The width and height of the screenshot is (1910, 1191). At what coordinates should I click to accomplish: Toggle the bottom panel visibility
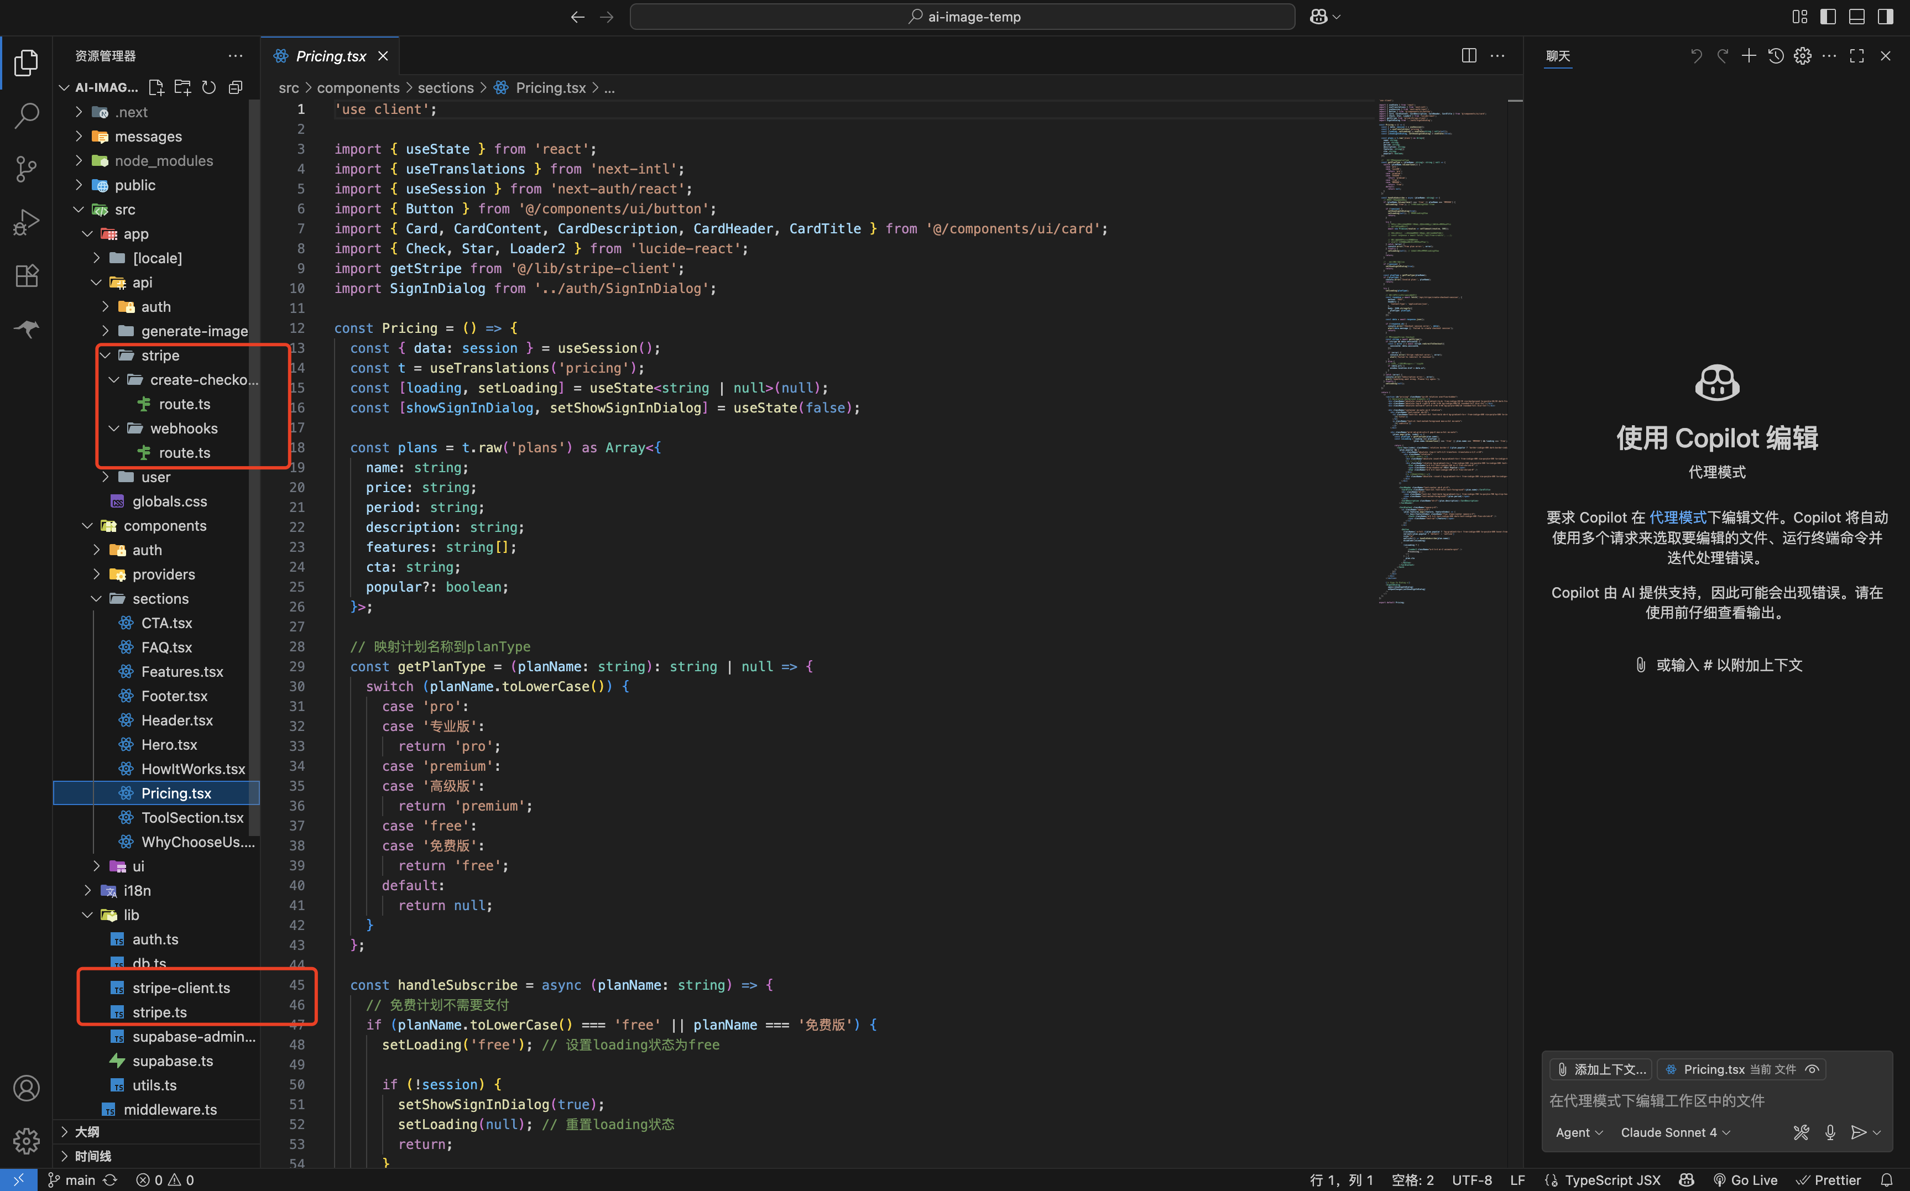point(1856,17)
